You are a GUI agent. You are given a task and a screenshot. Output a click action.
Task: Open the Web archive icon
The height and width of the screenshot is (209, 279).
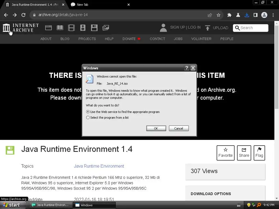(48, 28)
